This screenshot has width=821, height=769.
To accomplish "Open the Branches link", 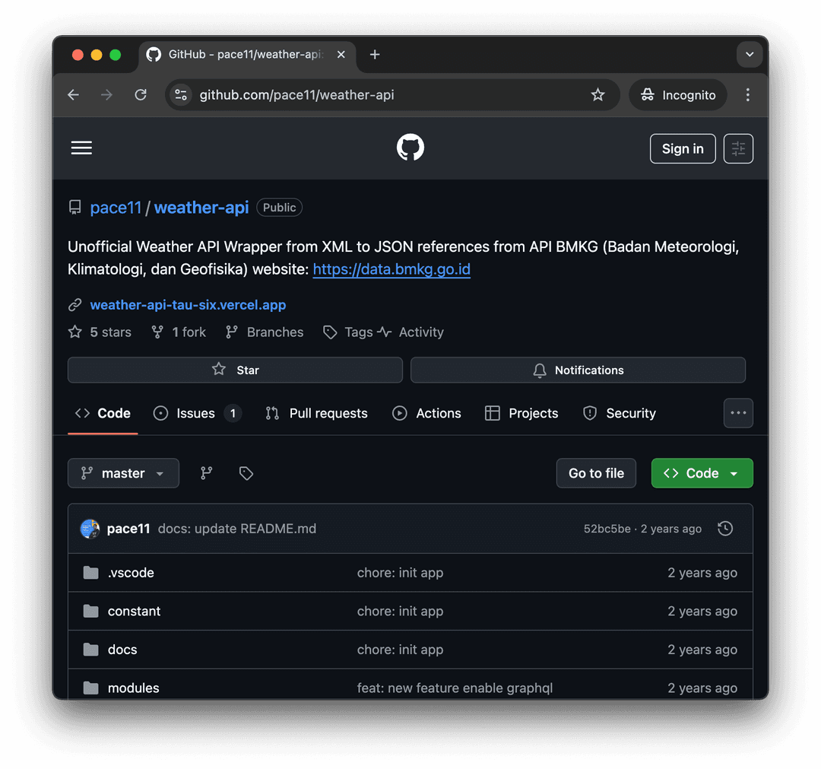I will pos(265,332).
